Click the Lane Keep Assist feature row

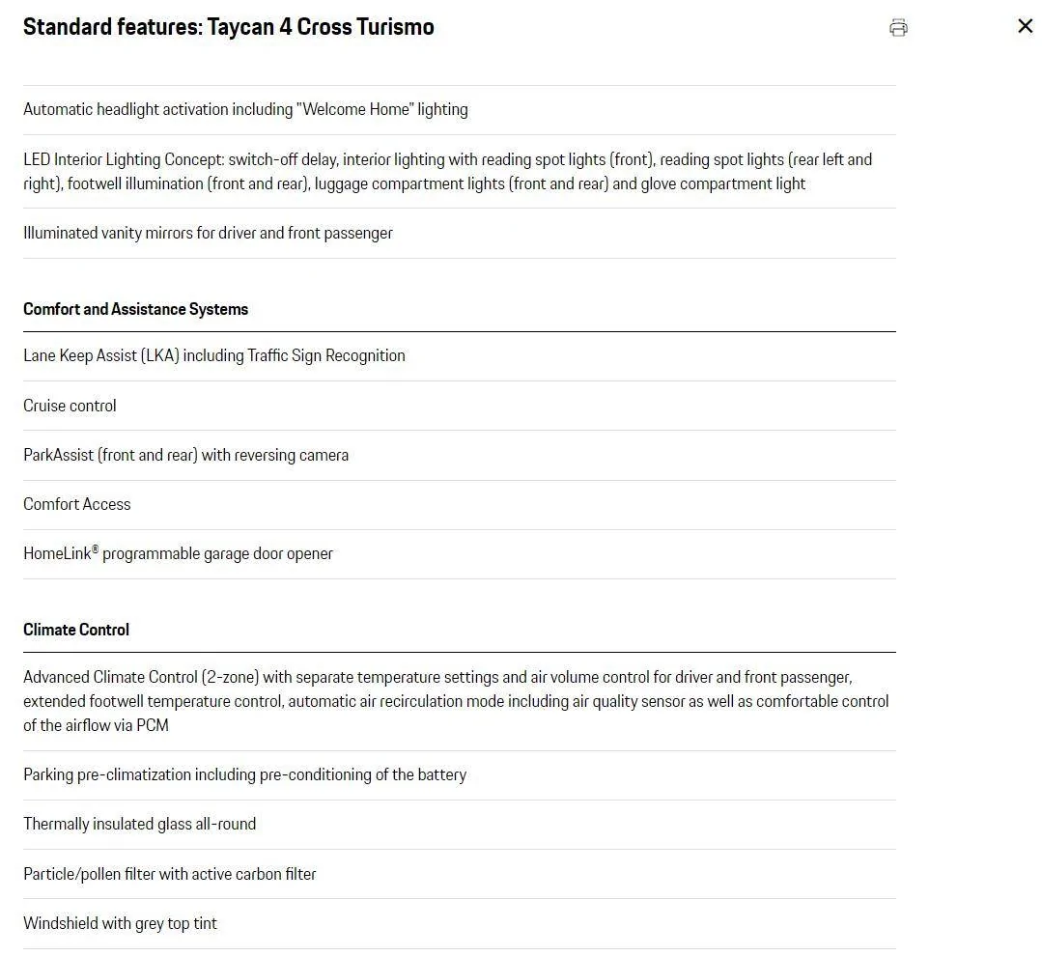click(460, 356)
